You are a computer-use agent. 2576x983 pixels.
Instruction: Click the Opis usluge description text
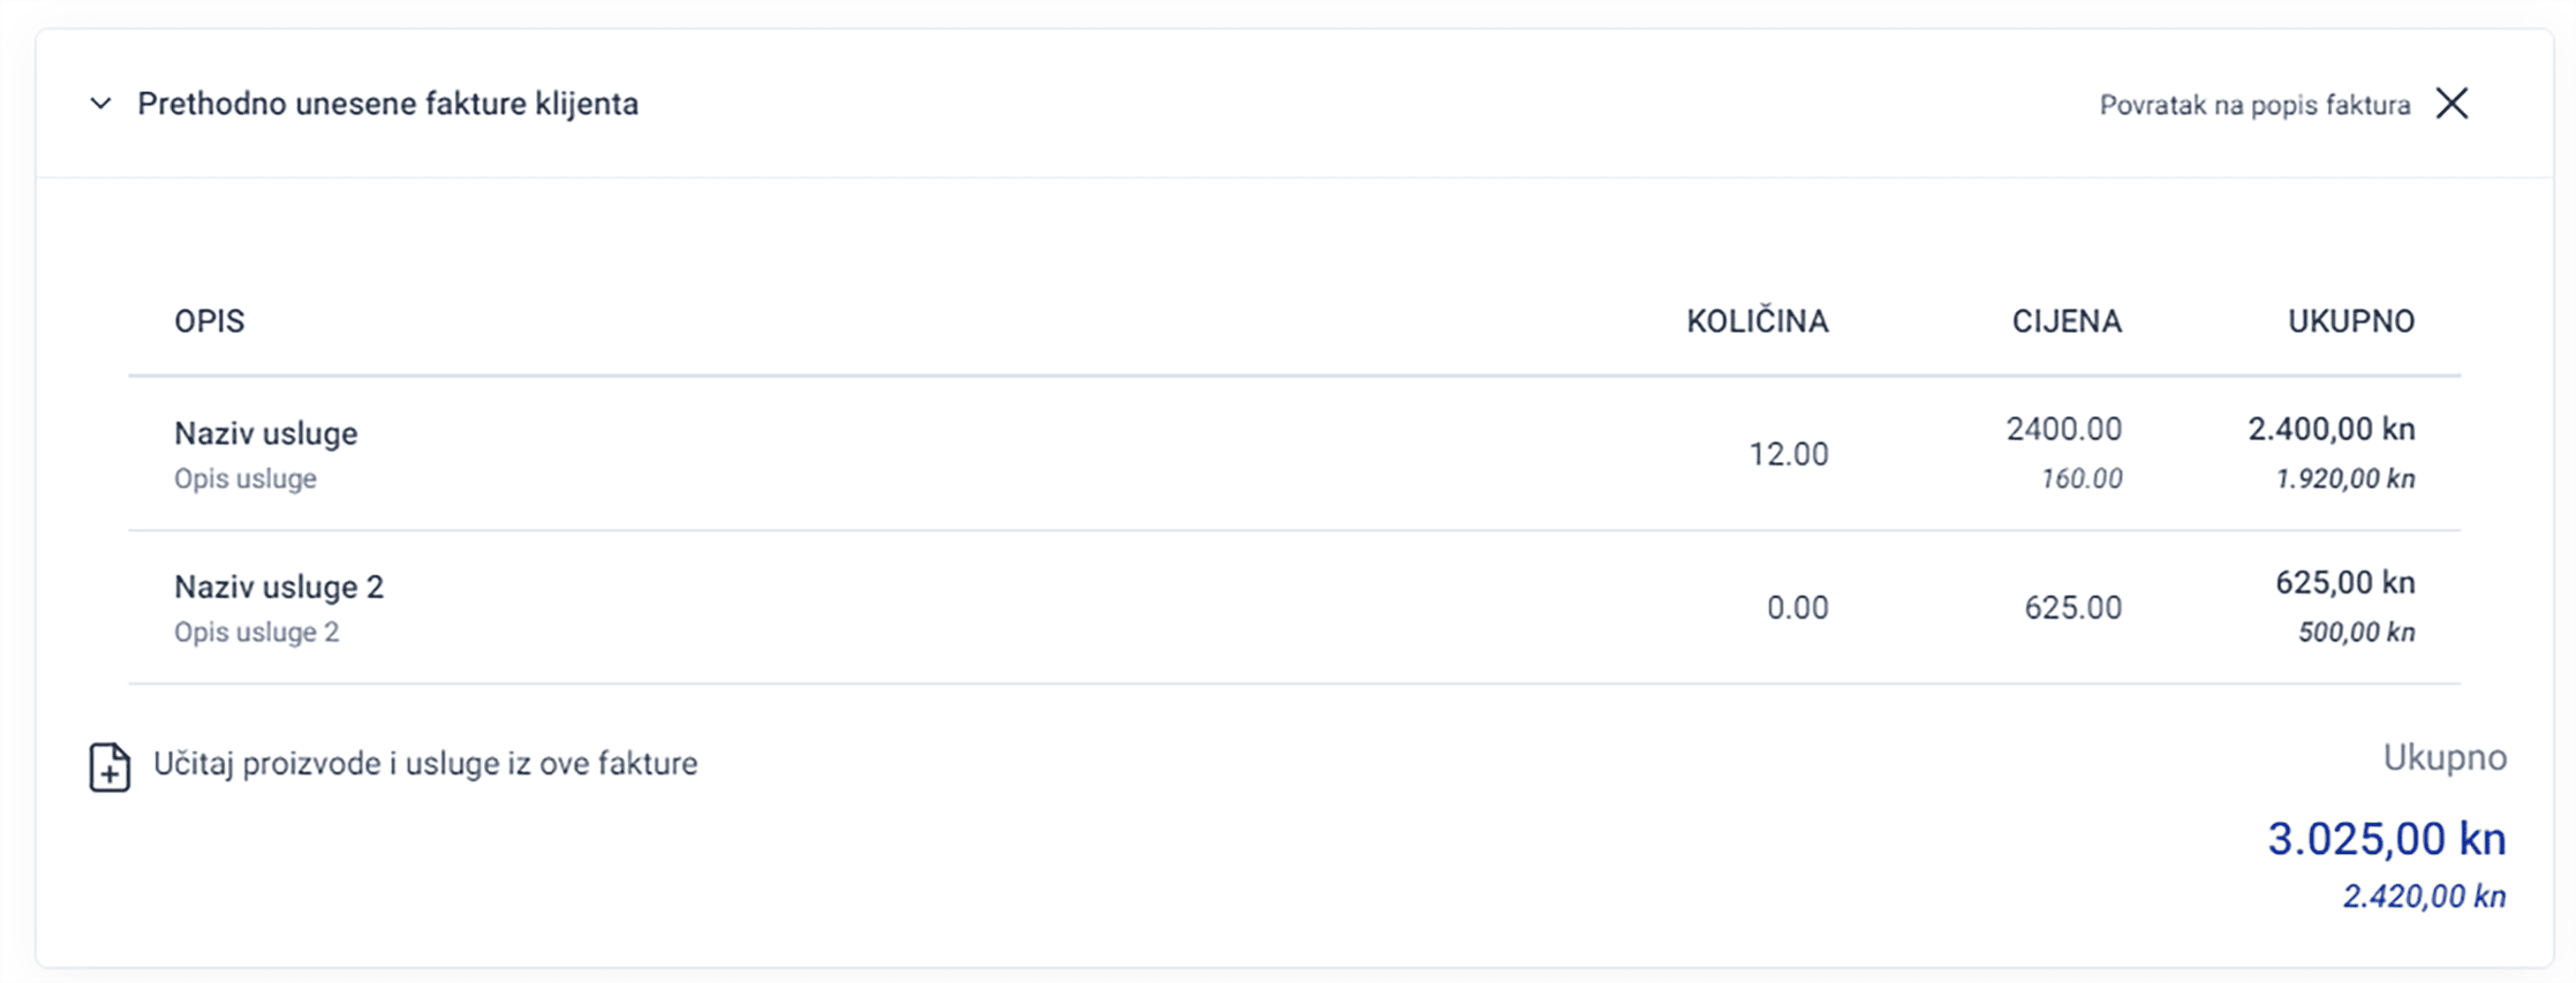click(245, 479)
